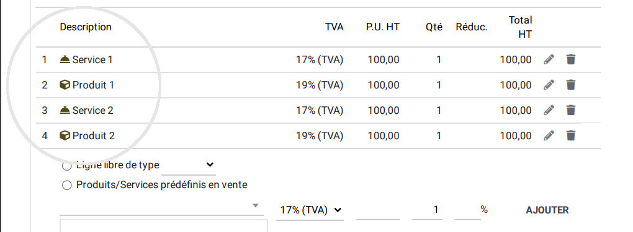Screen dimensions: 633x232
Task: Edit the Produit 1 line with pencil icon
Action: click(x=549, y=85)
